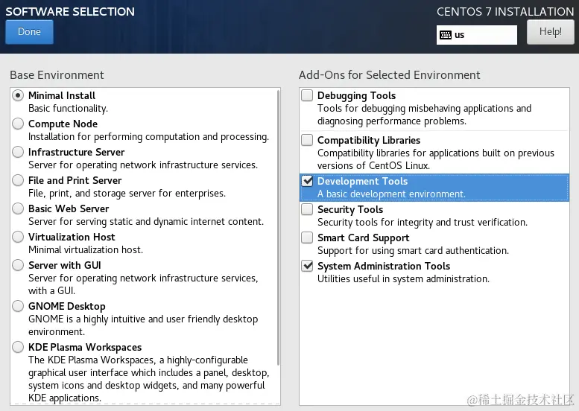Viewport: 579px width, 411px height.
Task: Click the 'Infrastructure Server' label text
Action: 77,152
